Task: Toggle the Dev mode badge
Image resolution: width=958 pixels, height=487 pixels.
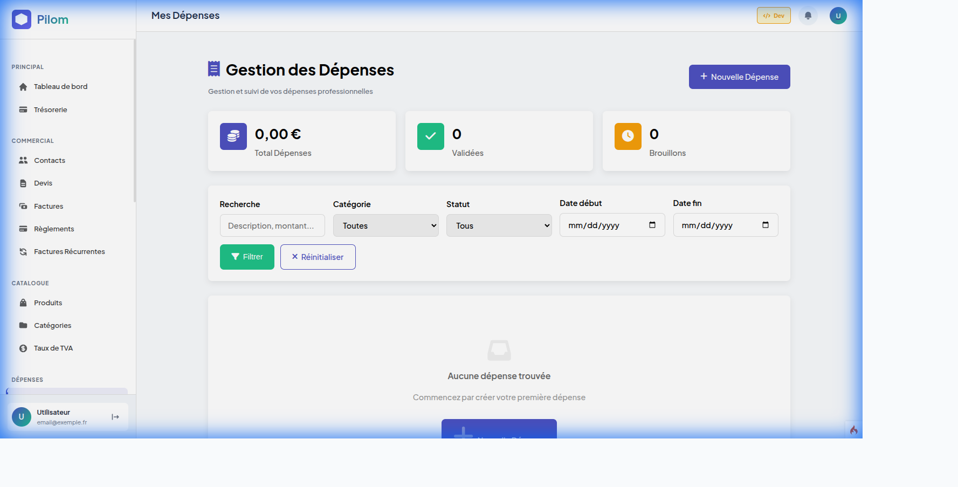Action: coord(773,15)
